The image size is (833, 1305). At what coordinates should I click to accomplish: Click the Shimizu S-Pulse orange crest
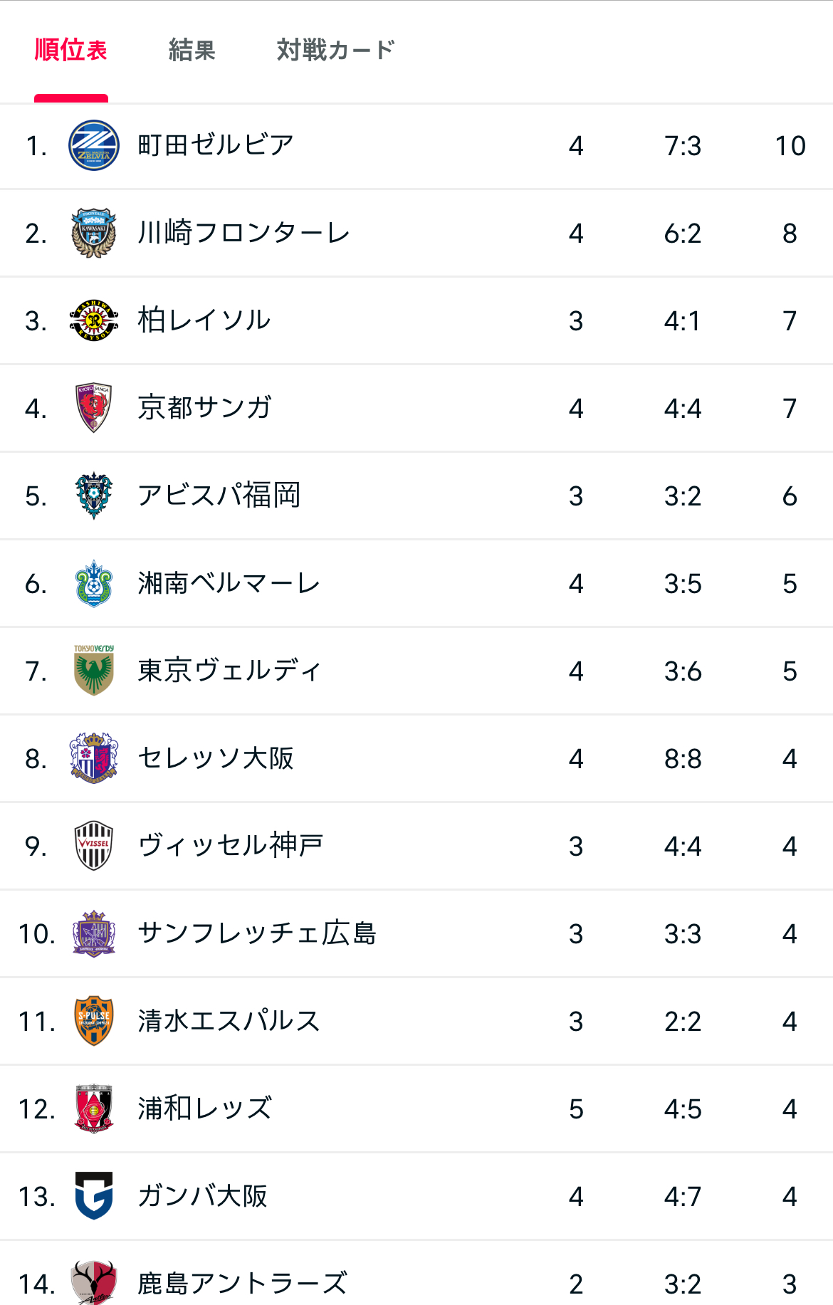coord(94,1021)
